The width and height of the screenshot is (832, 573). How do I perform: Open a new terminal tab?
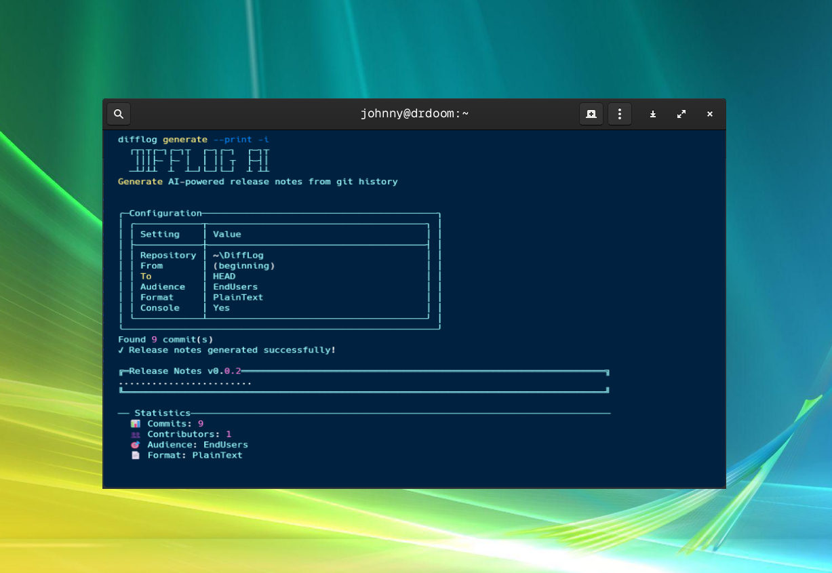(x=591, y=114)
